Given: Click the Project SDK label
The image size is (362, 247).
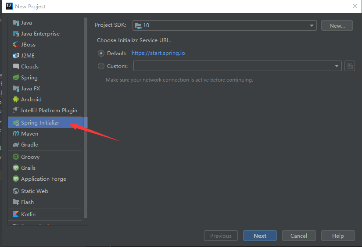Looking at the screenshot, I should [x=110, y=25].
